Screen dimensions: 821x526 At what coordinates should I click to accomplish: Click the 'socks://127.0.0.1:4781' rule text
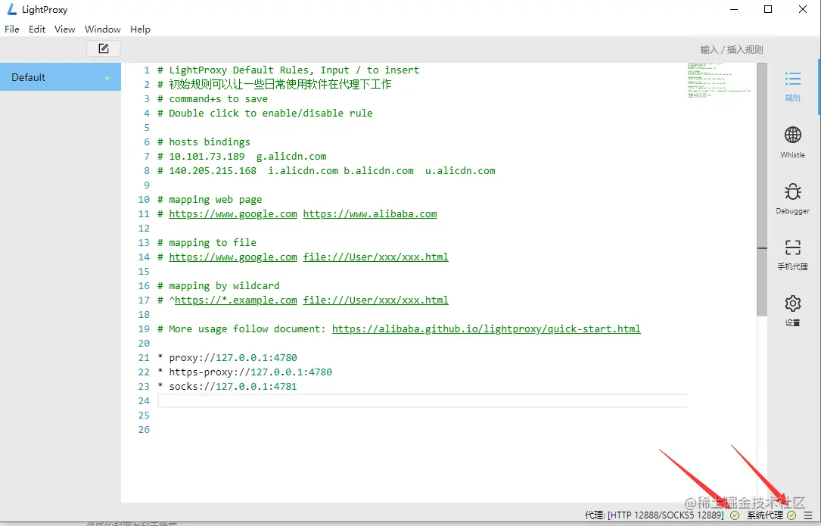tap(232, 387)
